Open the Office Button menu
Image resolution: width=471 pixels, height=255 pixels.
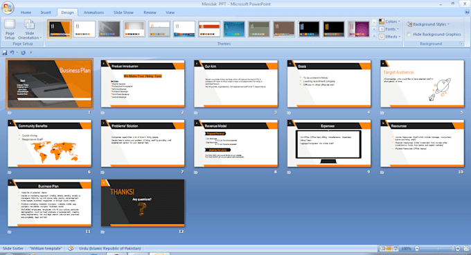pyautogui.click(x=8, y=8)
